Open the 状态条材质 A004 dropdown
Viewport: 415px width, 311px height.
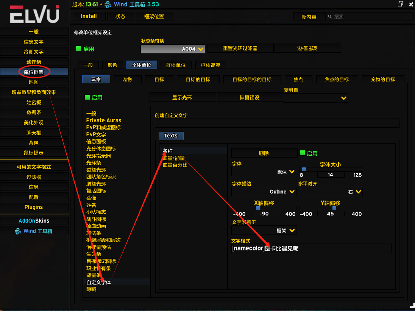(x=173, y=49)
